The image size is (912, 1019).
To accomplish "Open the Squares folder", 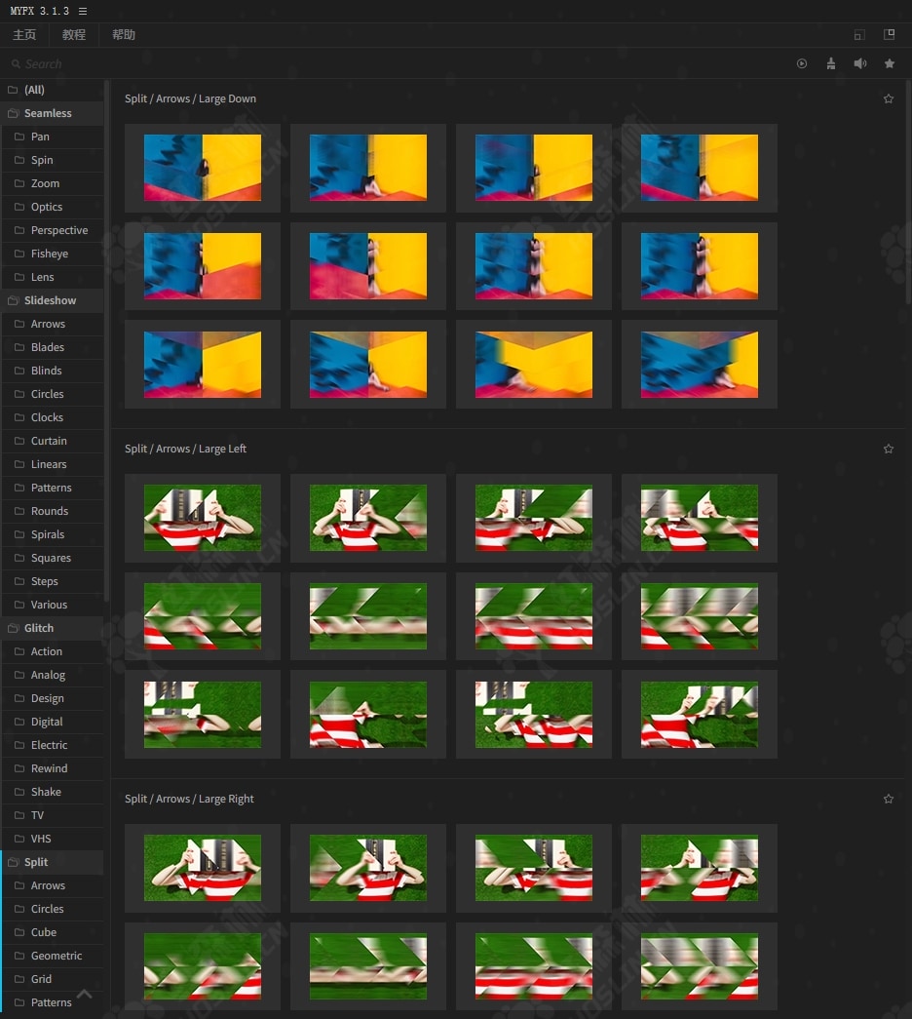I will click(x=53, y=558).
